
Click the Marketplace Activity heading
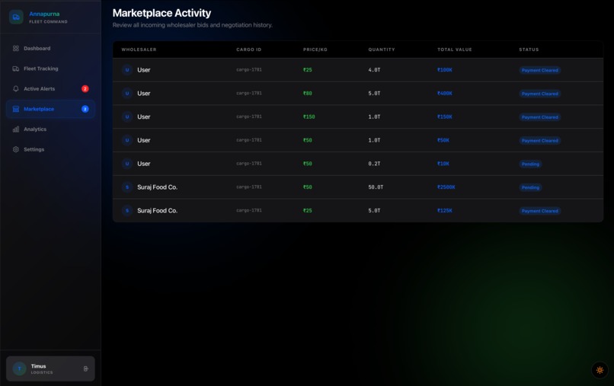pos(161,13)
